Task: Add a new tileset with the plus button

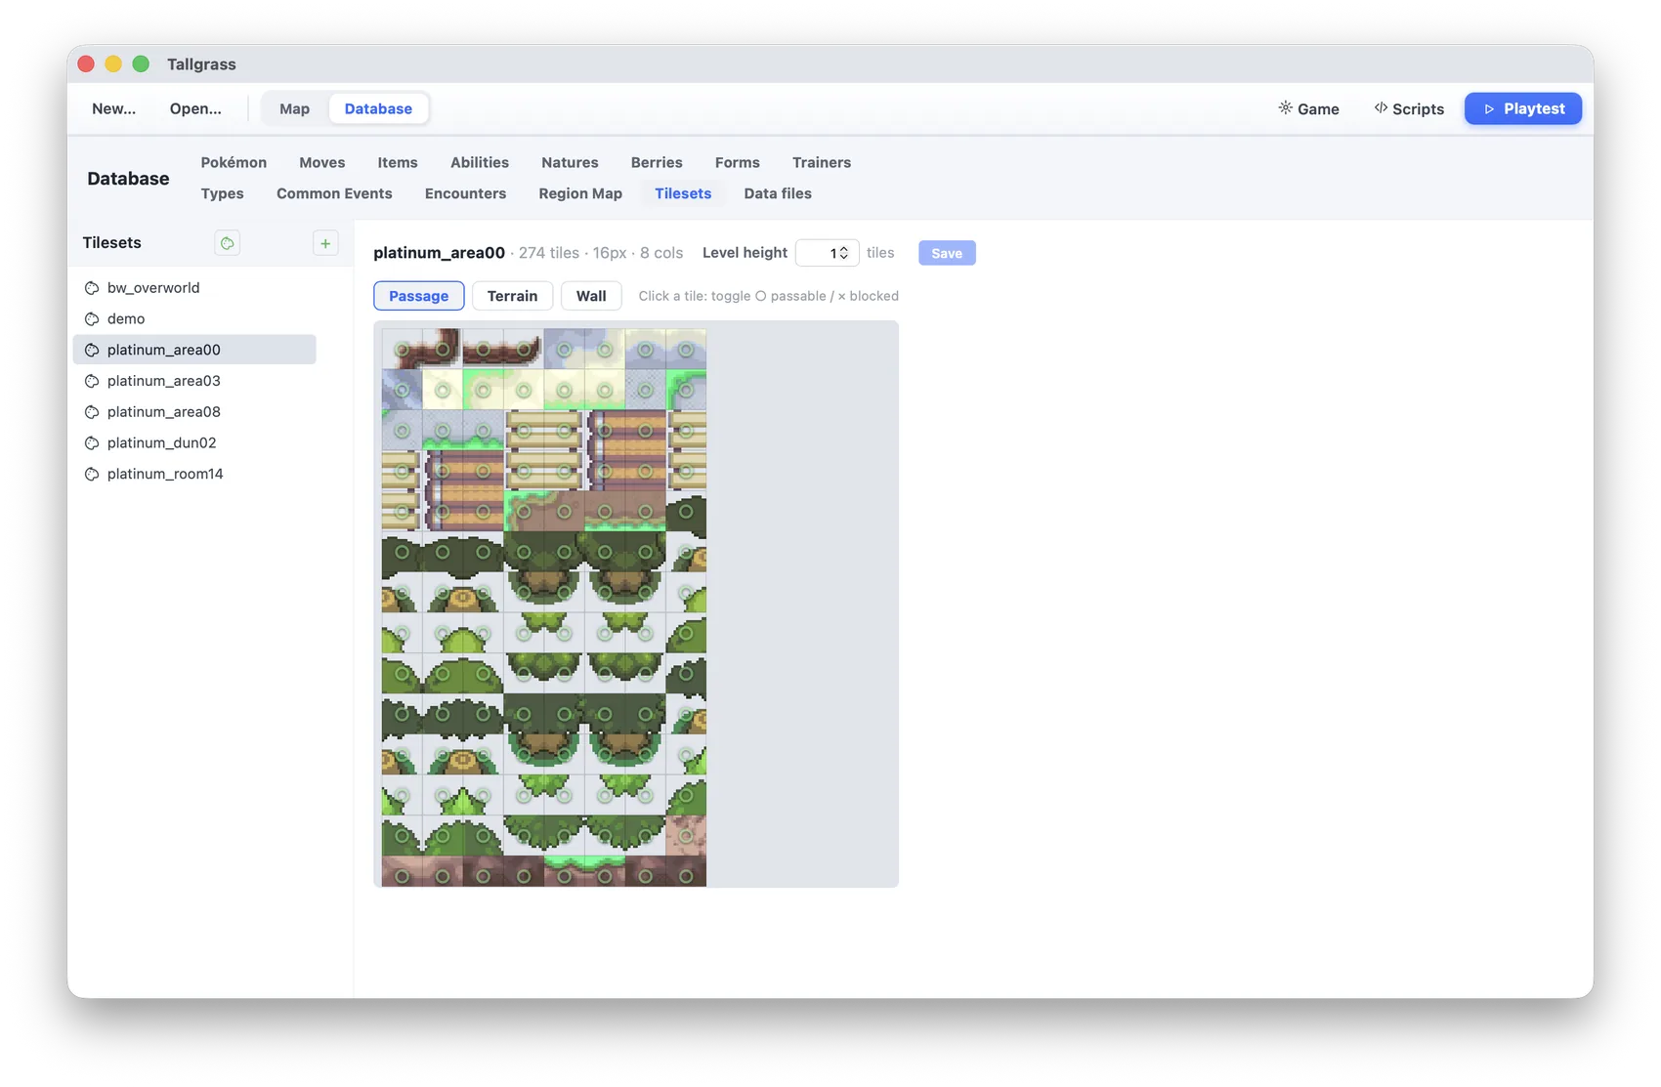Action: (325, 243)
